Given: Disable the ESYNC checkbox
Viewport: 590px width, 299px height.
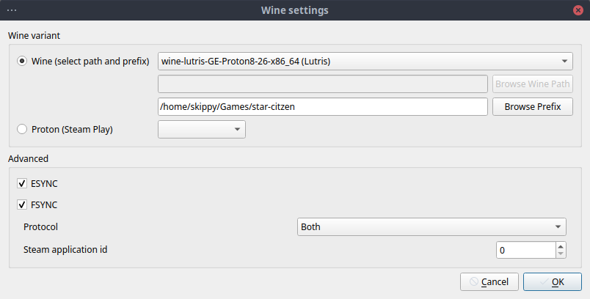Looking at the screenshot, I should [22, 183].
